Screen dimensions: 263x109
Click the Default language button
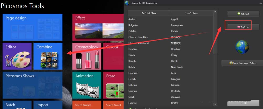pos(243,14)
